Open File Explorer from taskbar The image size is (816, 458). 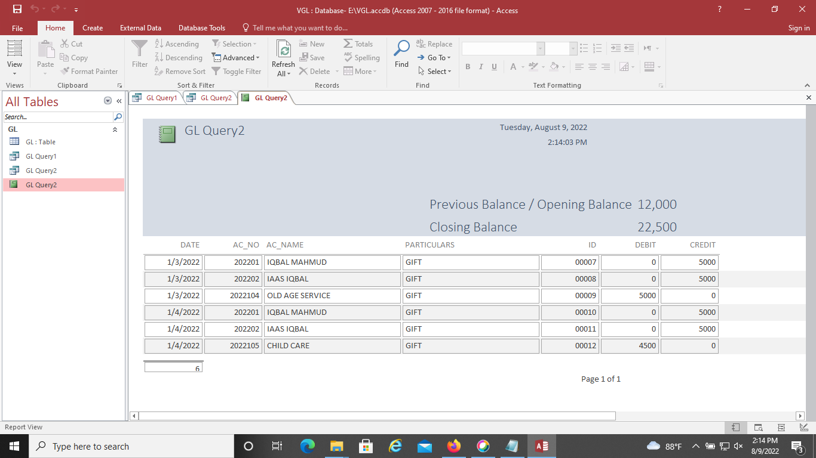coord(336,446)
